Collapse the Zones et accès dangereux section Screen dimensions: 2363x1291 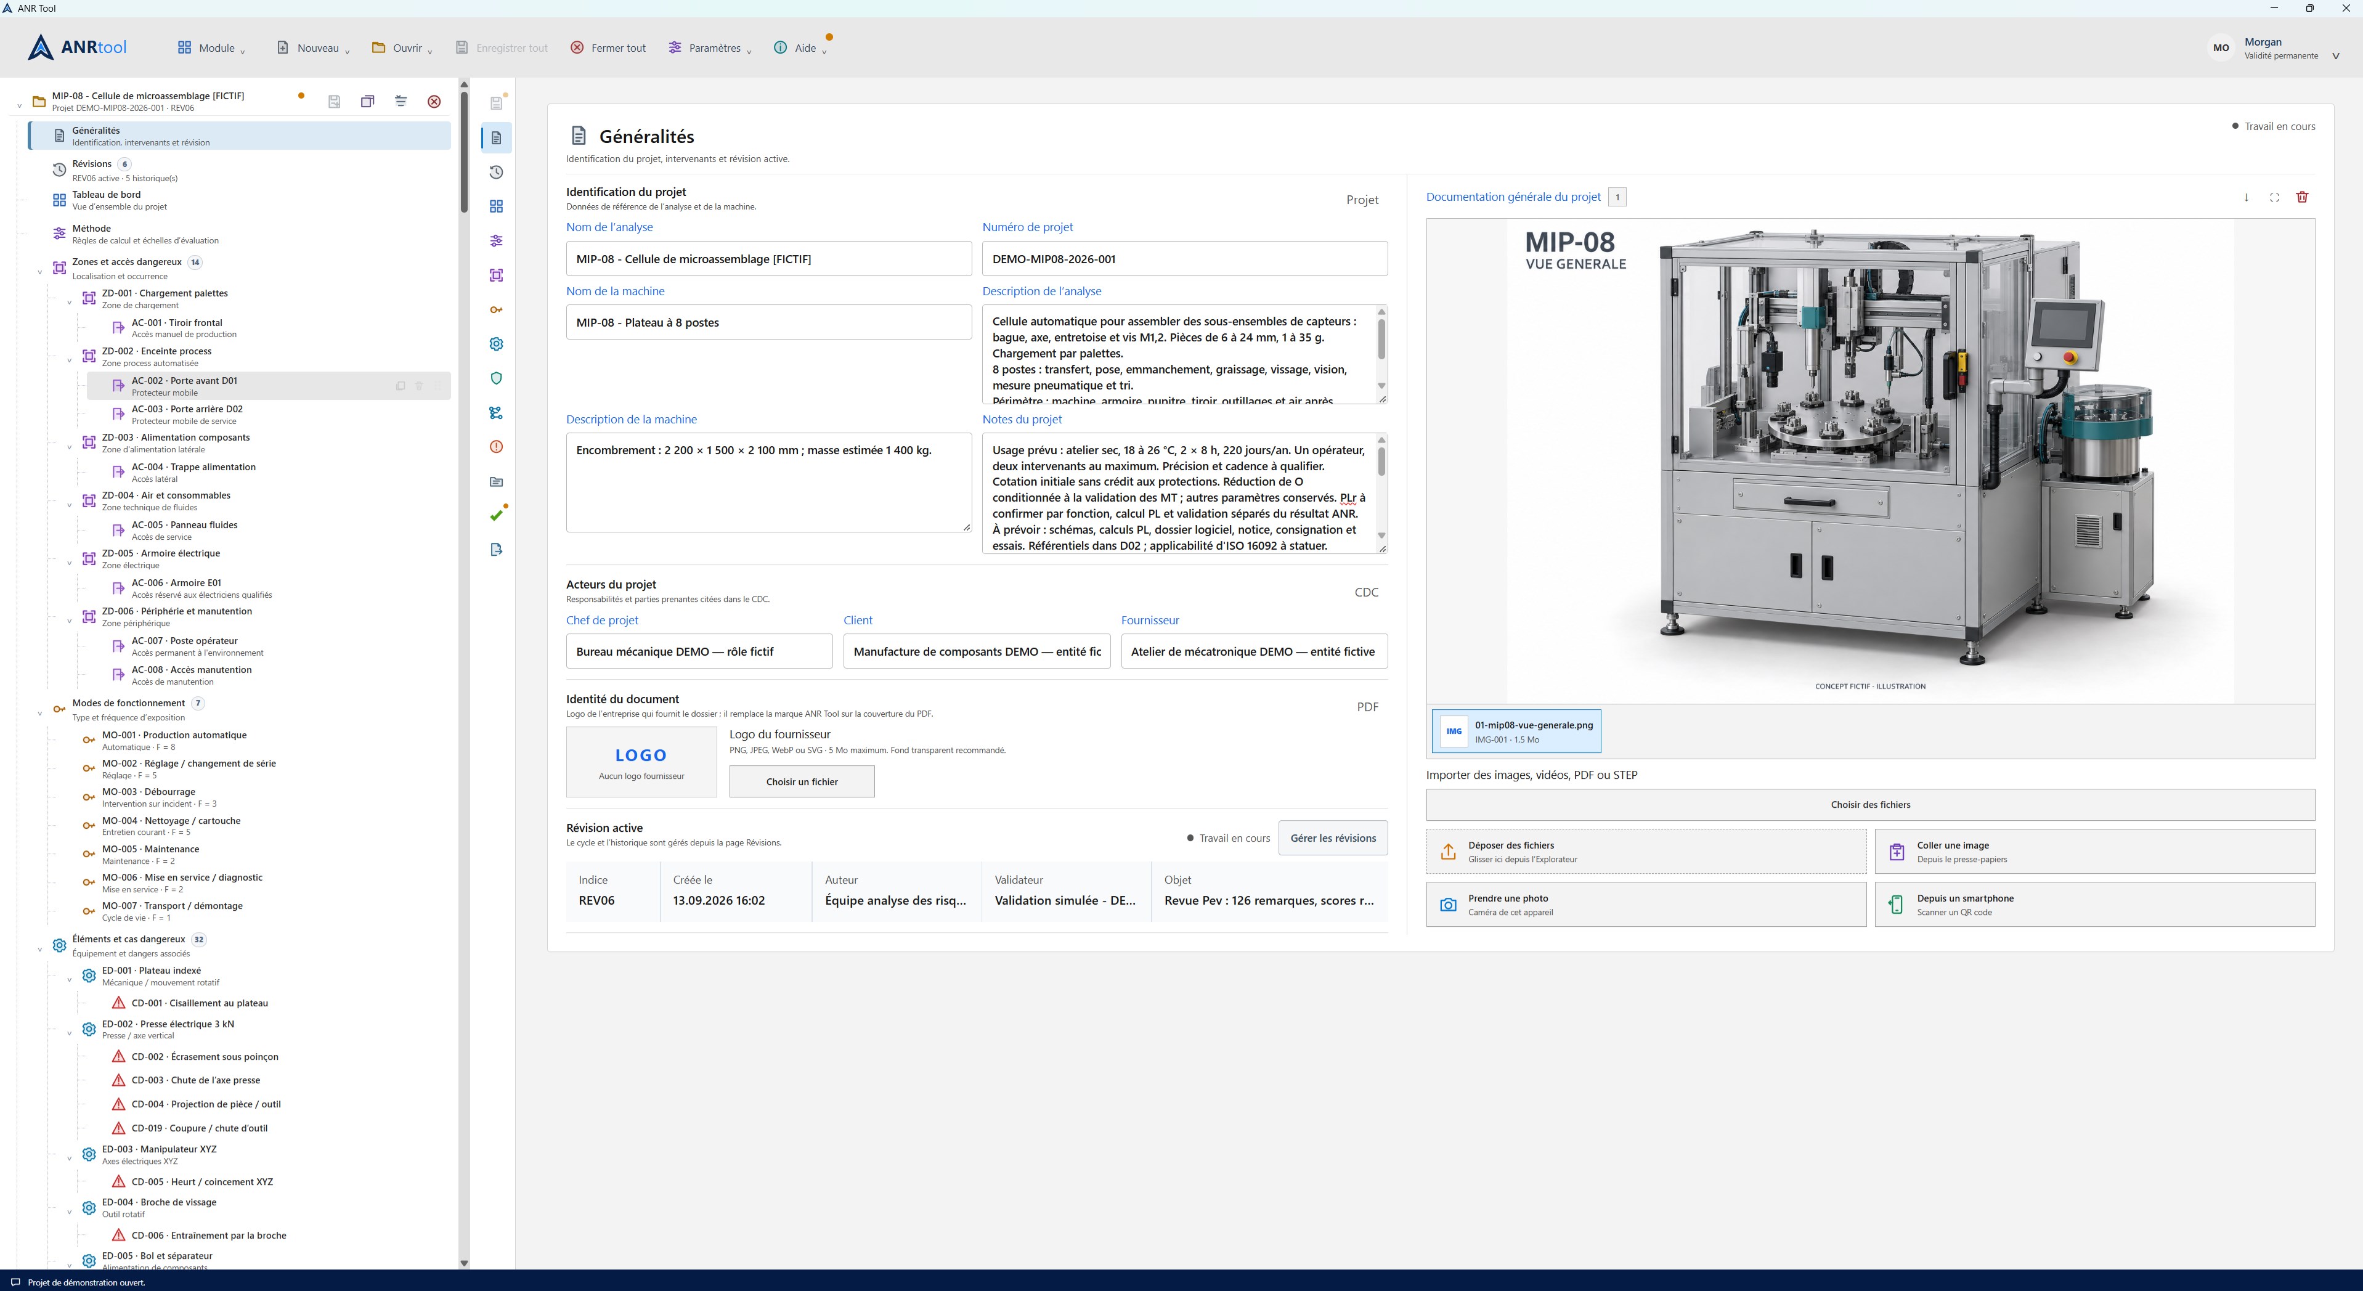(39, 272)
